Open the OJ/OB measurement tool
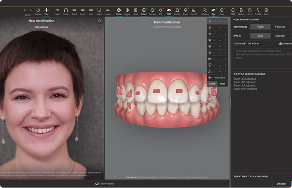292x188 pixels. click(x=258, y=11)
